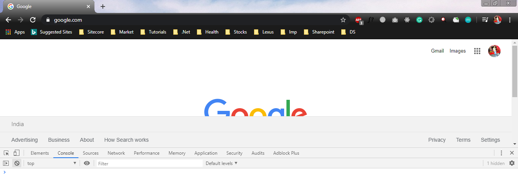Open the .Net bookmarks folder
Screen dimensions: 518x192
tap(182, 32)
